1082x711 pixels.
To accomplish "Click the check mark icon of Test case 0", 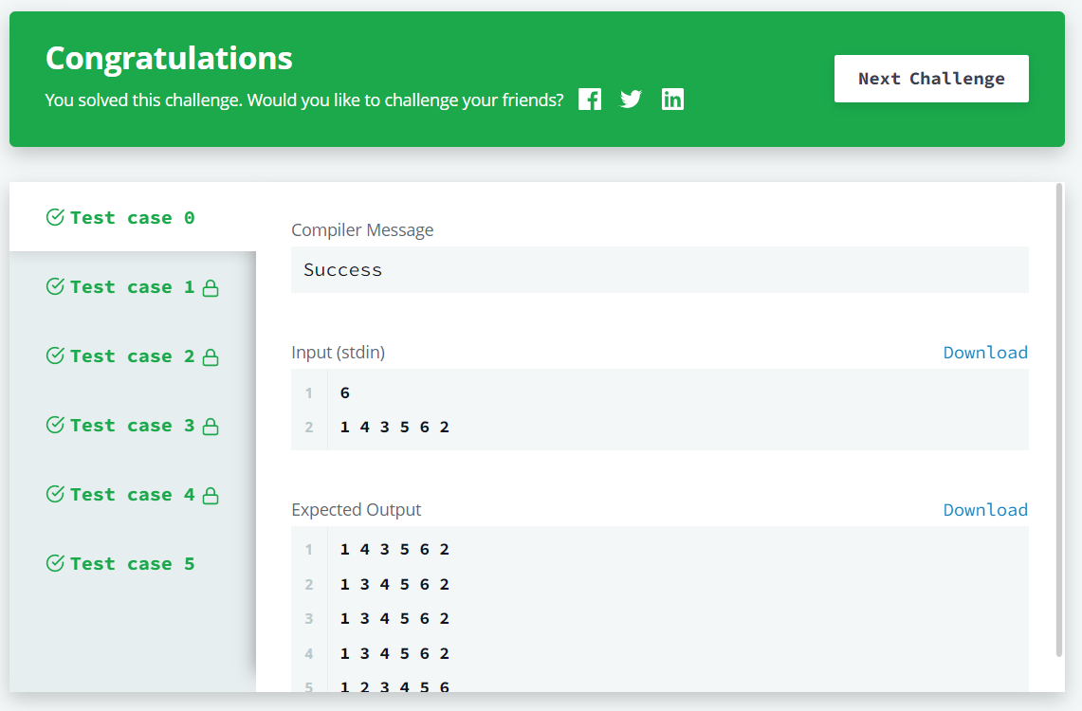I will pos(55,217).
